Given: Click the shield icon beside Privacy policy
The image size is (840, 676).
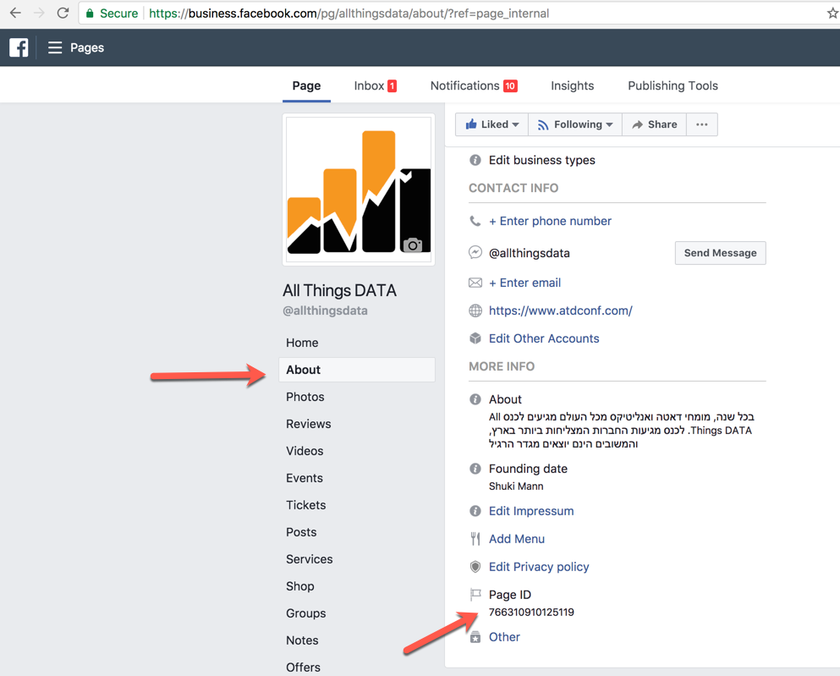Looking at the screenshot, I should pos(475,567).
